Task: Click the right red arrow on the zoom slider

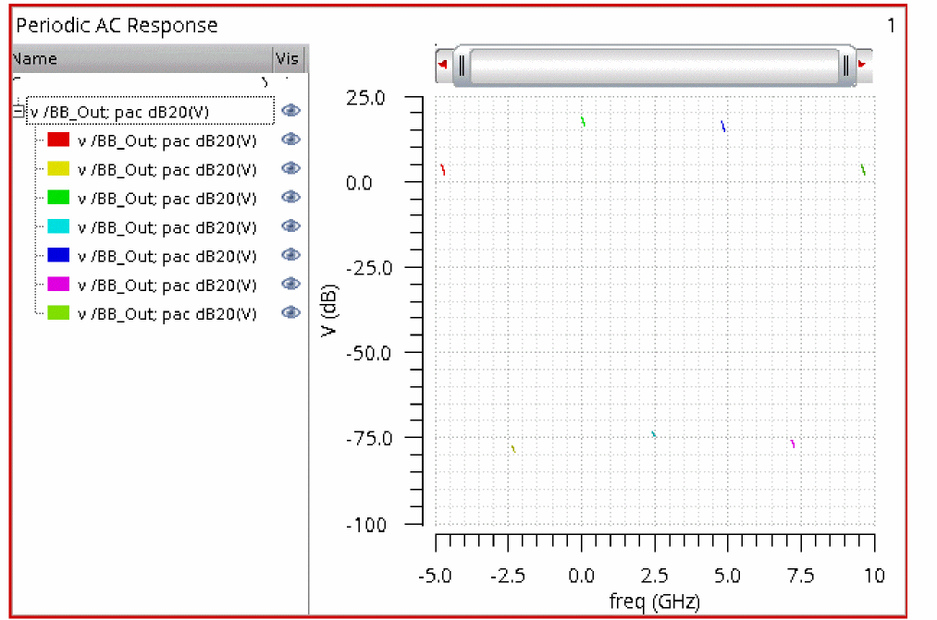Action: 862,65
